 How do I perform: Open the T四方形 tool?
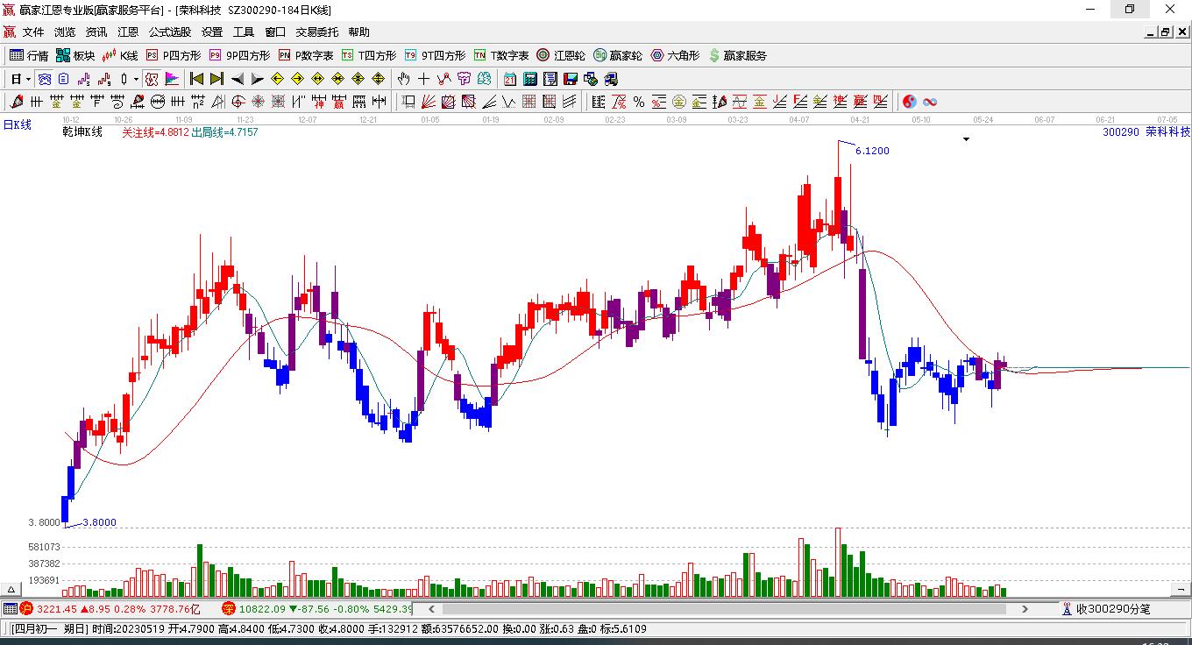(x=369, y=55)
